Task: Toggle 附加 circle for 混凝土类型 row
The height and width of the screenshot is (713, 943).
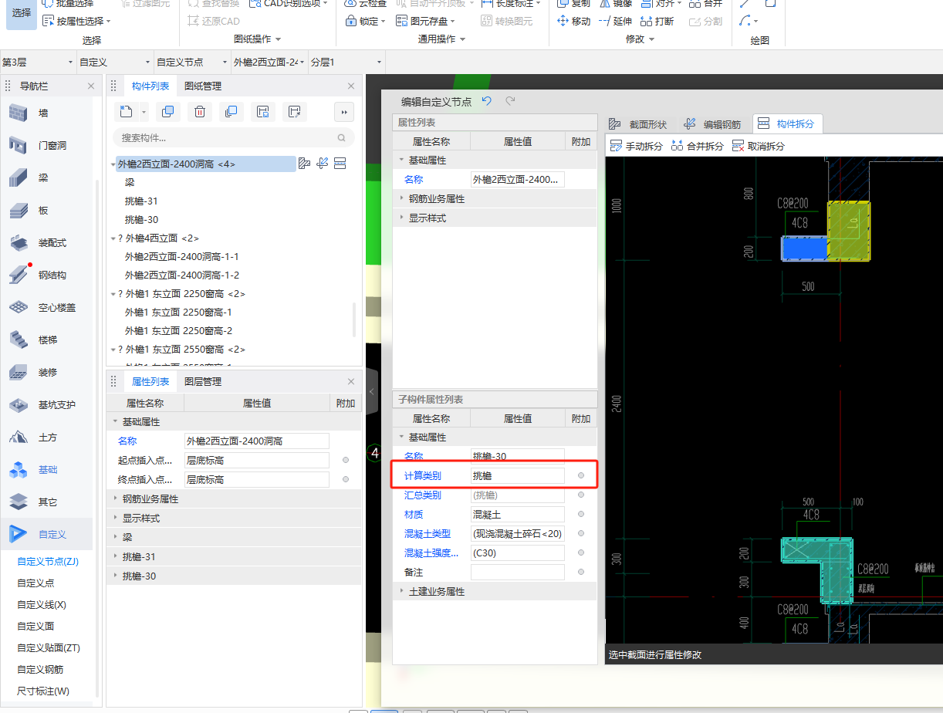Action: pyautogui.click(x=581, y=533)
